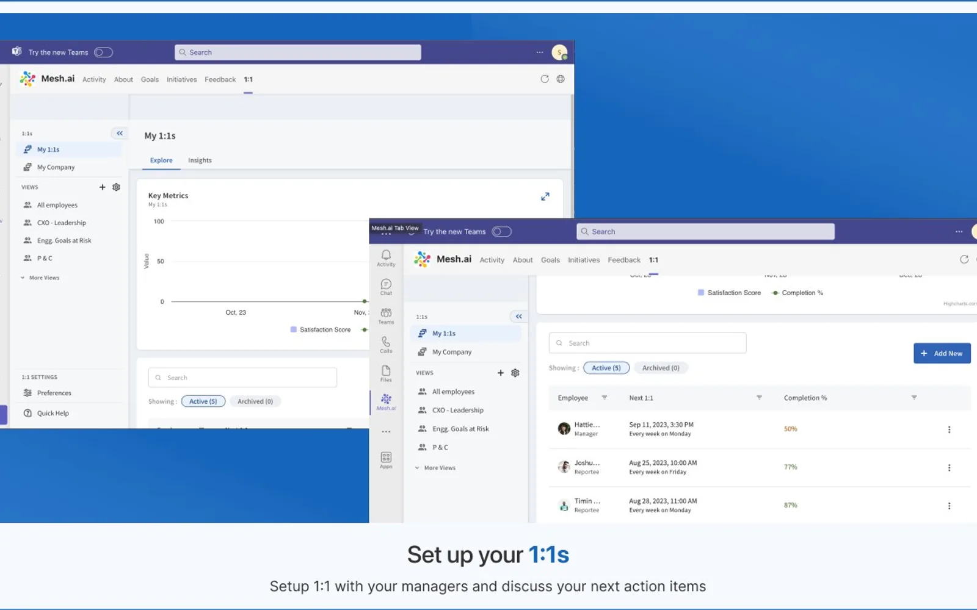977x610 pixels.
Task: Open filter dropdown on Employee column
Action: [x=605, y=398]
